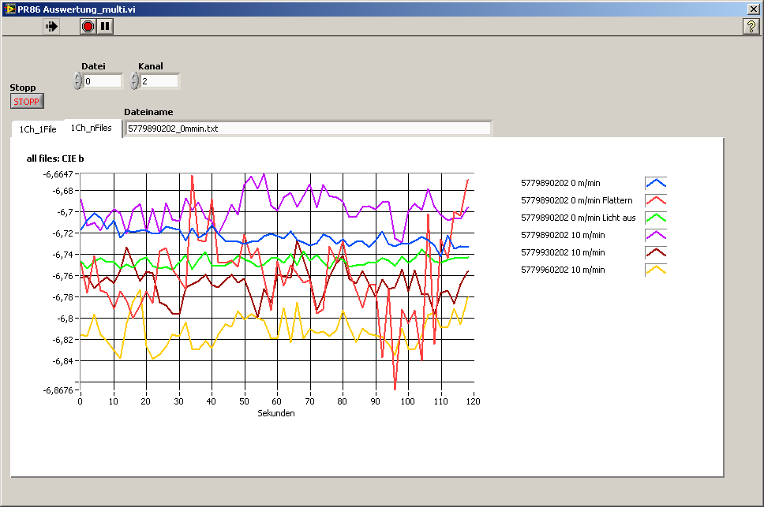Screen dimensions: 764x507
Task: Abort execution with the red stop button
Action: coord(88,26)
